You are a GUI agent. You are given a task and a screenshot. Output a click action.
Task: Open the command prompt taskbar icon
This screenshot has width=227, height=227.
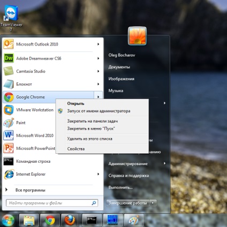tap(92, 220)
